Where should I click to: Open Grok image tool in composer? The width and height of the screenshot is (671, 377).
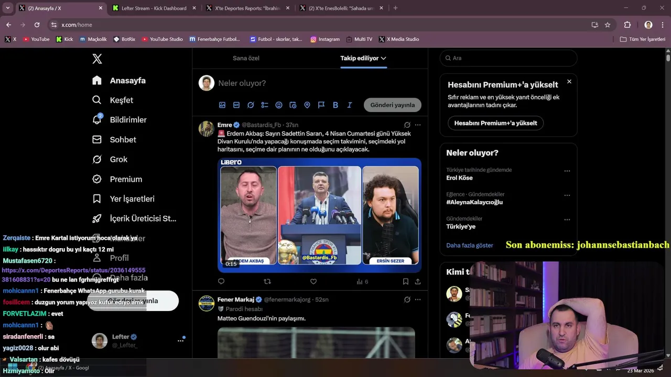[251, 105]
